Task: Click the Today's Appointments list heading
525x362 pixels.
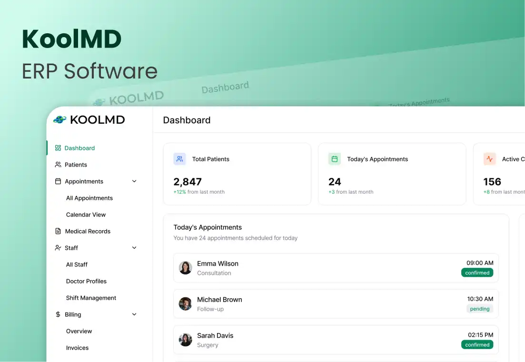Action: pyautogui.click(x=208, y=227)
